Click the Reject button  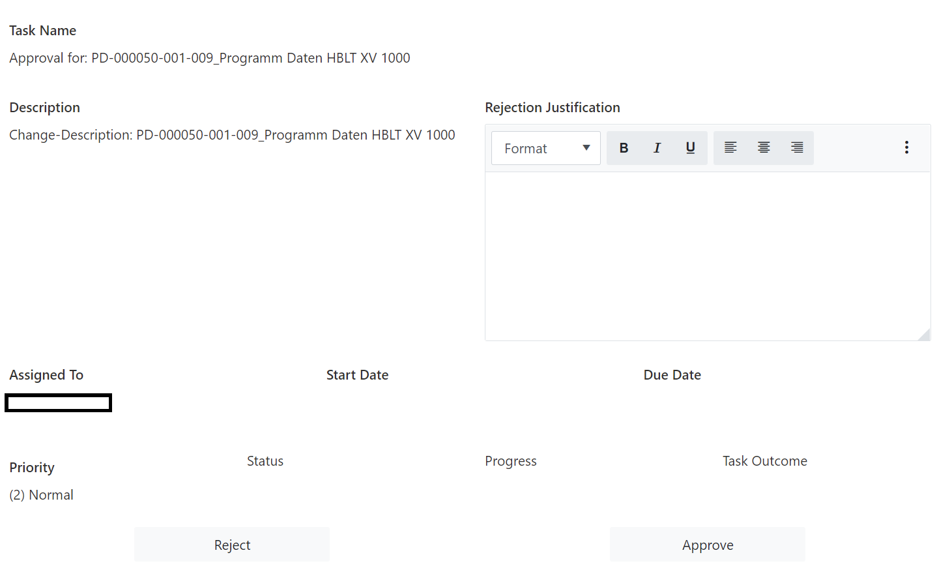[x=232, y=545]
